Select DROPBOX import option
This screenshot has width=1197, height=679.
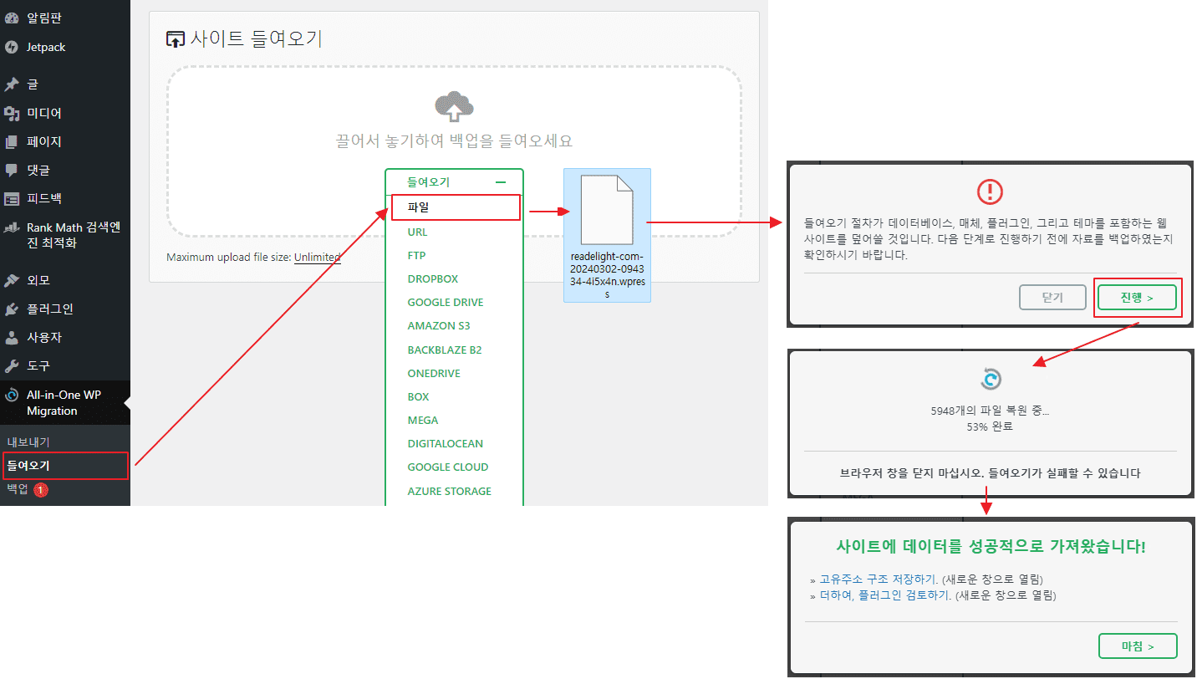coord(433,279)
